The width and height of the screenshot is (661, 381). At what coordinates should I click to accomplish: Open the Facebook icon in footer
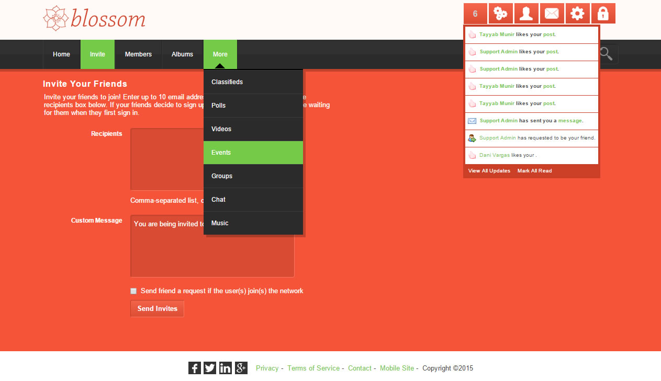coord(194,368)
